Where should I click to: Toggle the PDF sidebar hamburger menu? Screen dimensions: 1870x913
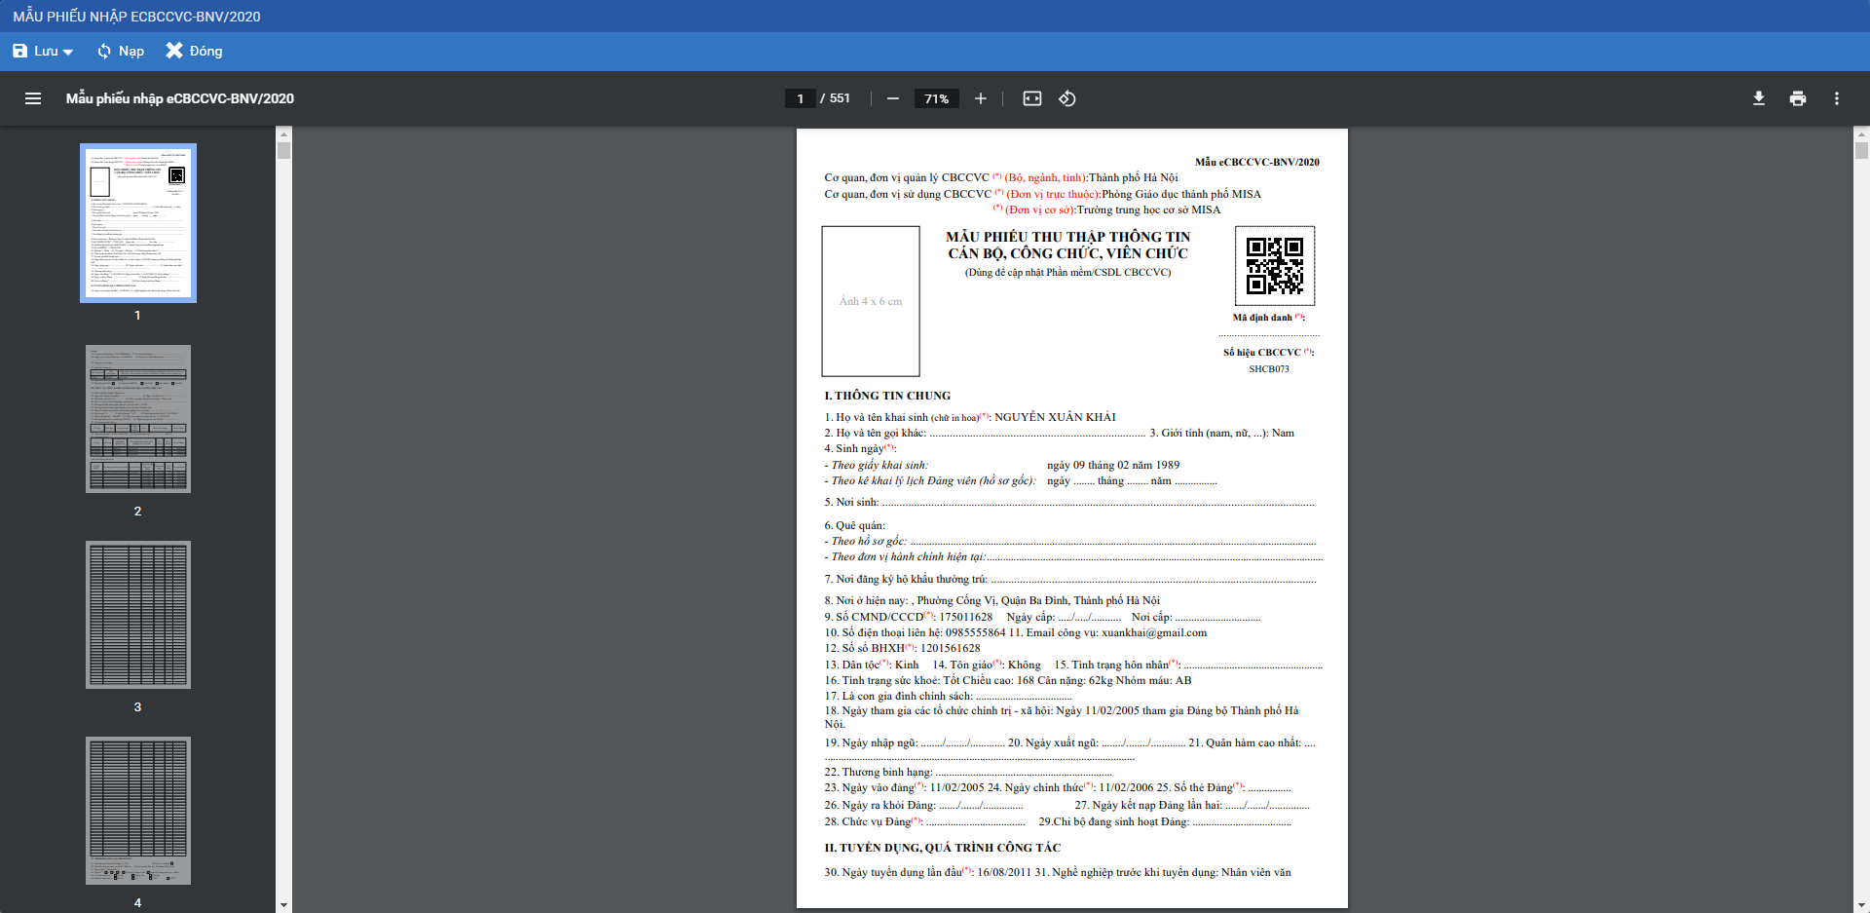(x=33, y=98)
